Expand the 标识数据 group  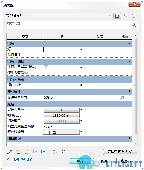coord(130,138)
